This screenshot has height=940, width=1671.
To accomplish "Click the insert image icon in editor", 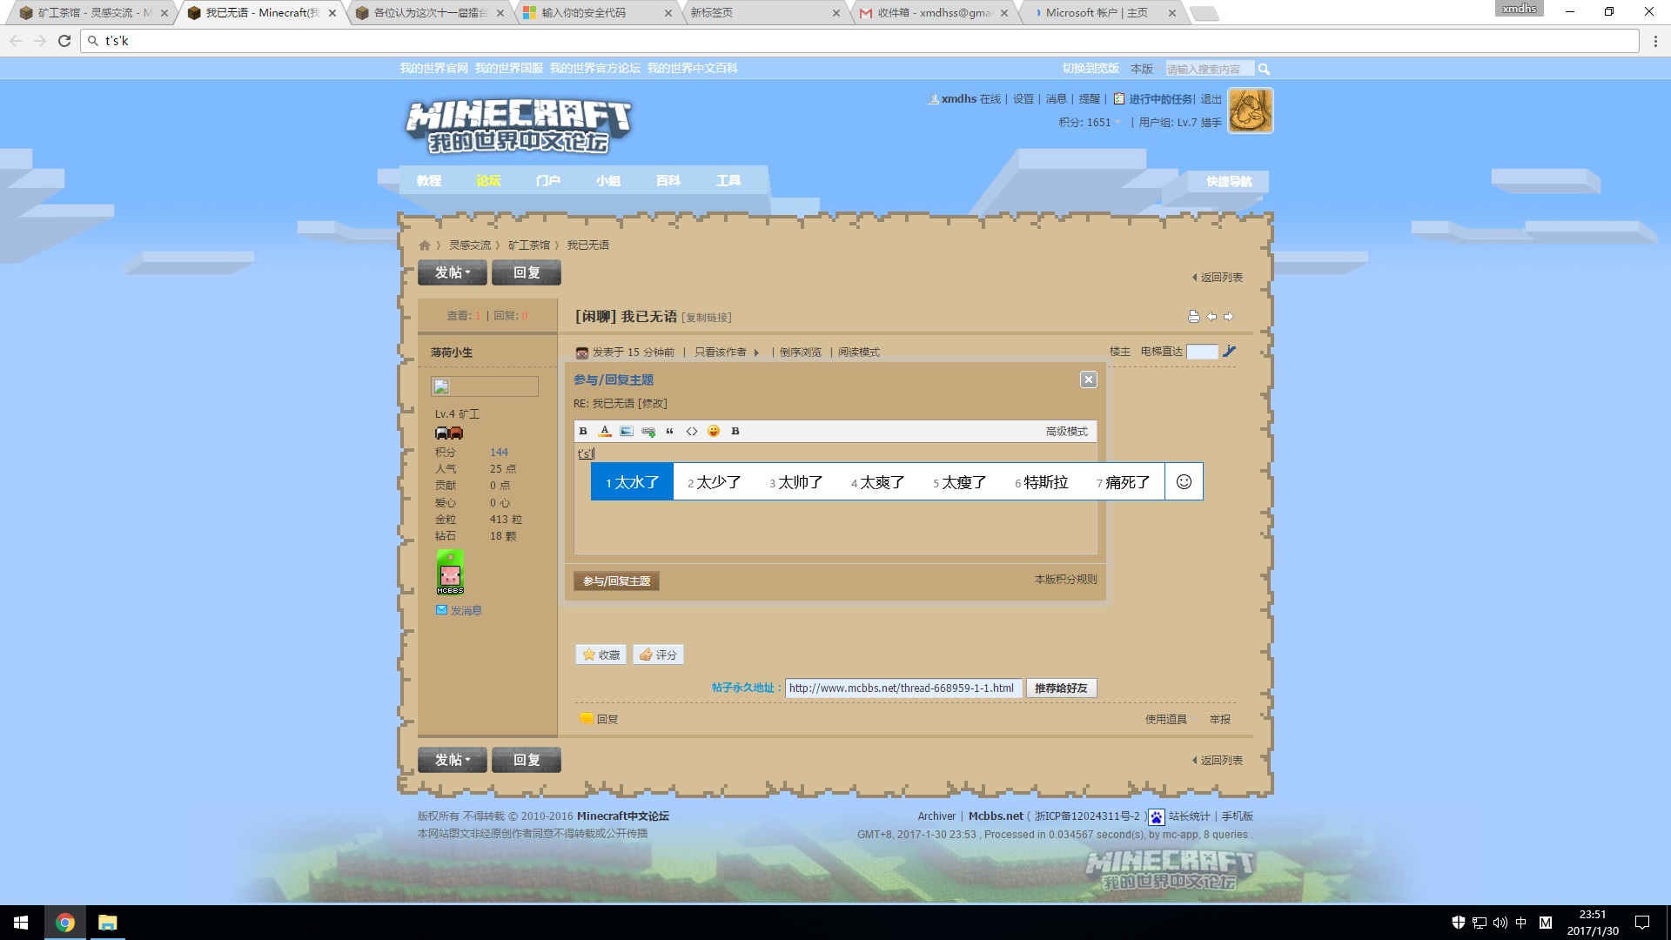I will [627, 432].
